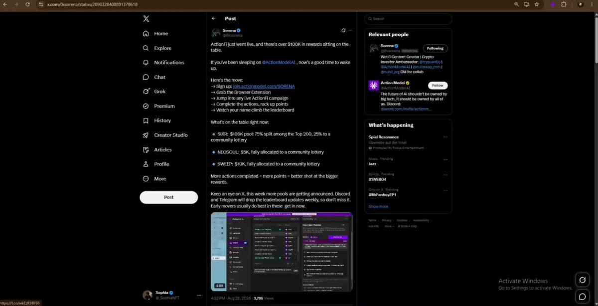Click Creator Studio label in sidebar
Screen dimensions: 598x306
[171, 135]
